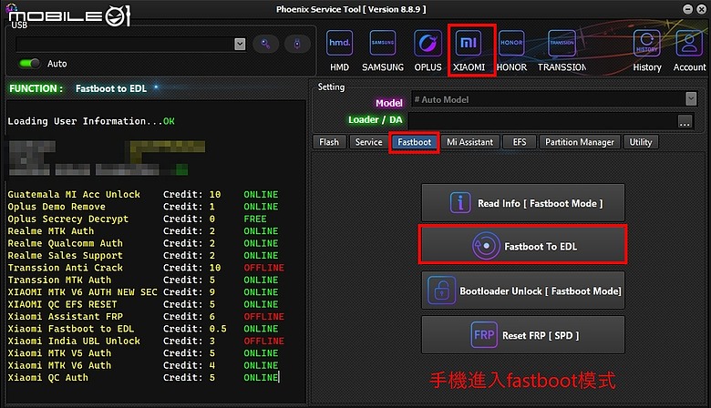Select 'XIAOMI QC EFS RESET' log line

[143, 304]
